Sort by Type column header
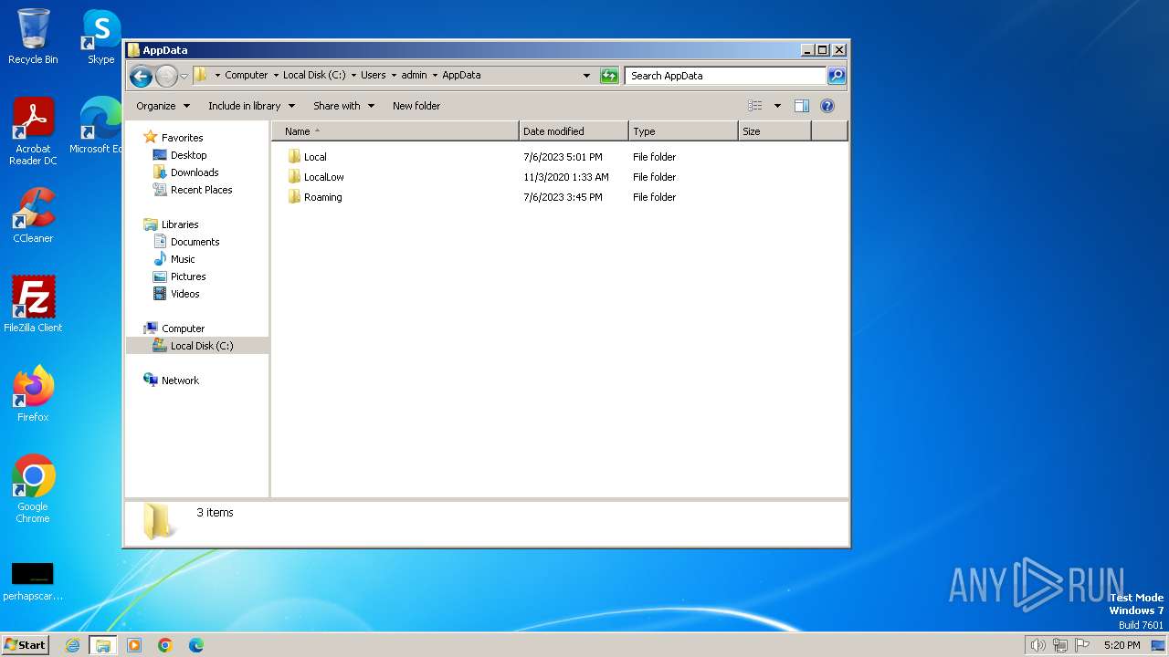 point(683,131)
